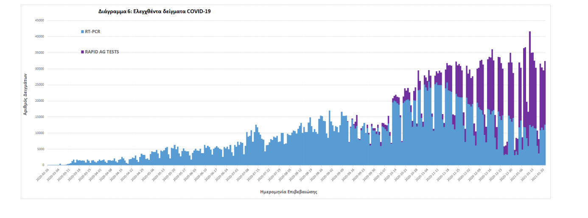Click the 2020-12-16 date label on x-axis
This screenshot has height=218, width=588.
pos(486,175)
